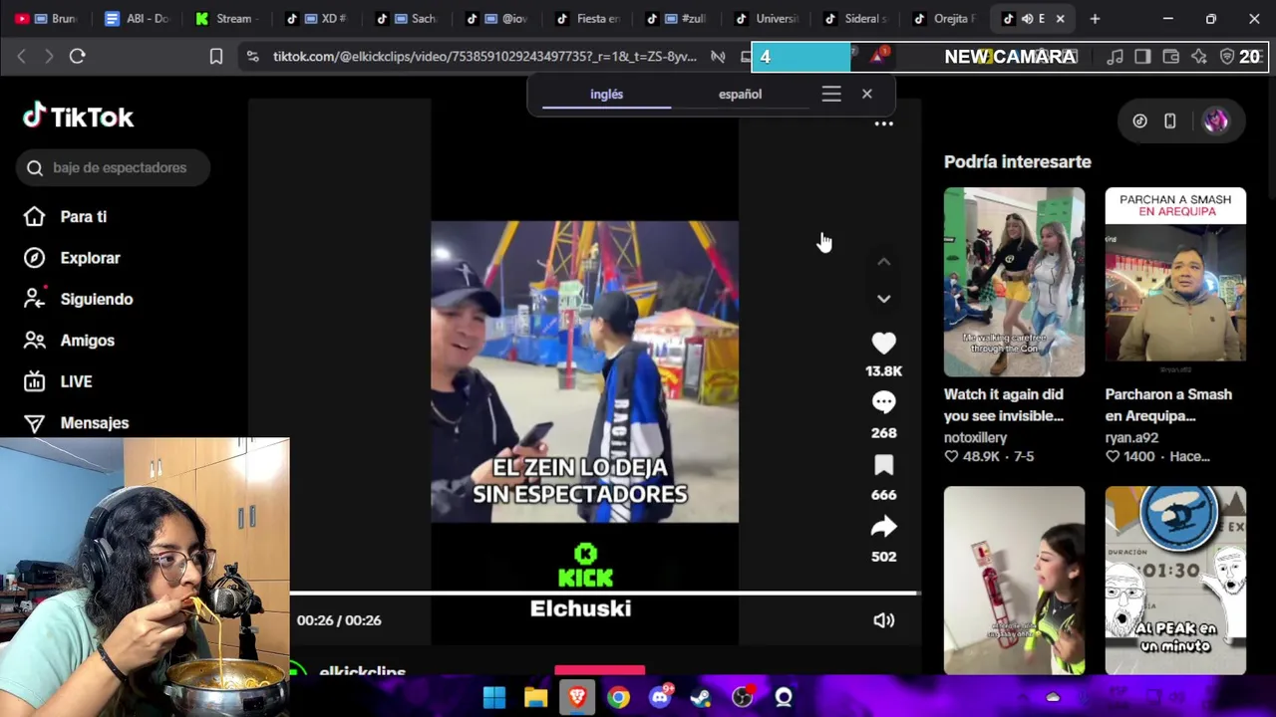Open Brave browser from the taskbar
Viewport: 1276px width, 717px height.
(x=577, y=697)
